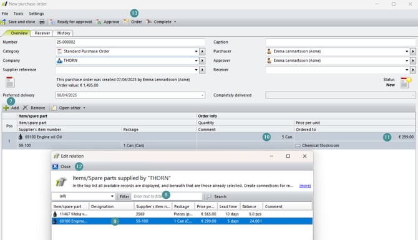This screenshot has height=240, width=418.
Task: Open Receiver record arrow button
Action: [x=413, y=70]
